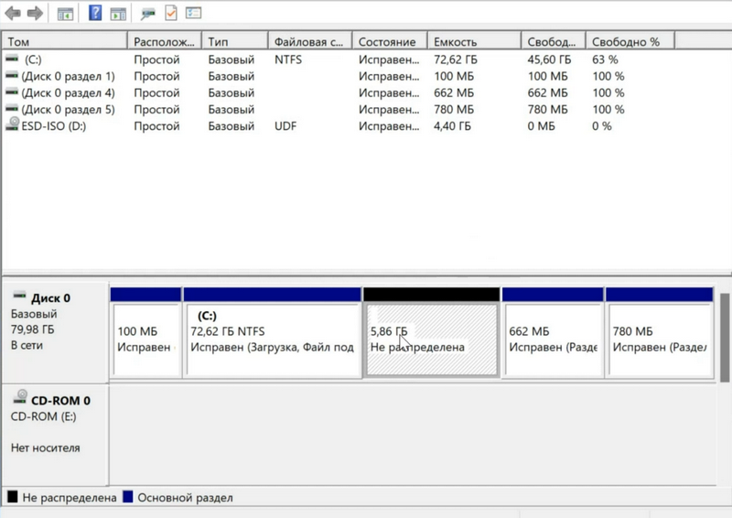Click the checkmark document toolbar icon
This screenshot has height=518, width=732.
[x=170, y=14]
